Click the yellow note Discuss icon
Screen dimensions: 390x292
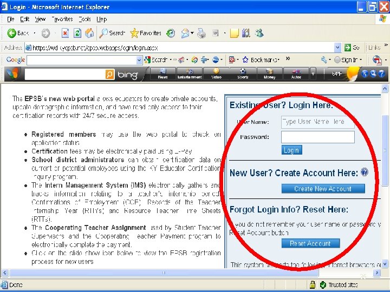pyautogui.click(x=235, y=33)
